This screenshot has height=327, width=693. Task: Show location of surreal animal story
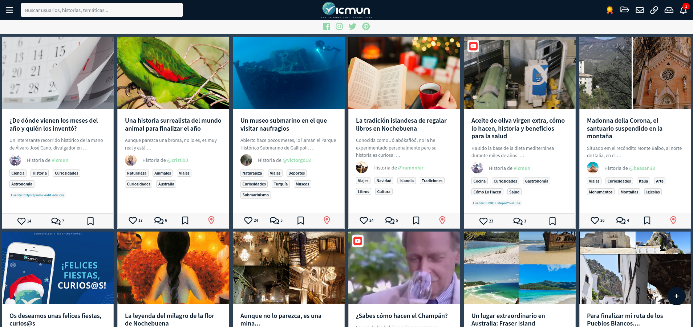pyautogui.click(x=211, y=220)
